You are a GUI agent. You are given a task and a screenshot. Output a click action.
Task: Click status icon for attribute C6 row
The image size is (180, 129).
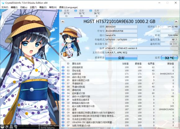[x=63, y=119]
